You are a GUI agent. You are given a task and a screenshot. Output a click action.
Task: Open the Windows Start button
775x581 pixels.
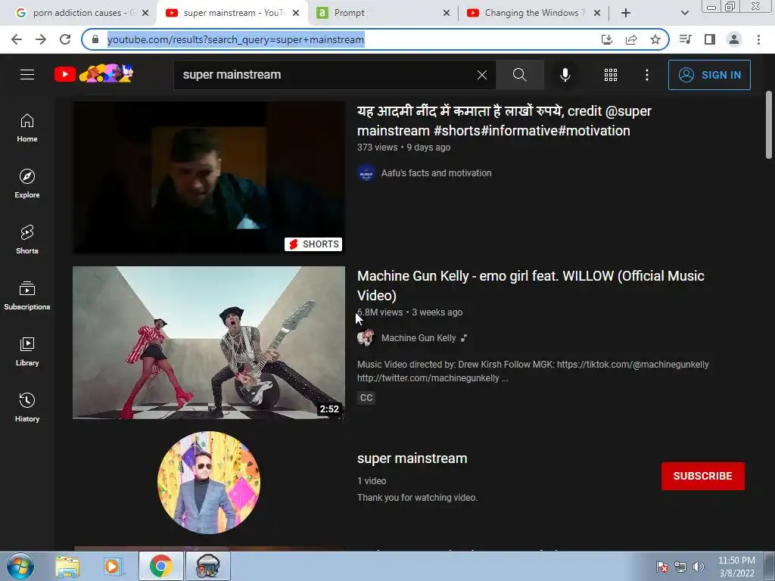[x=20, y=566]
